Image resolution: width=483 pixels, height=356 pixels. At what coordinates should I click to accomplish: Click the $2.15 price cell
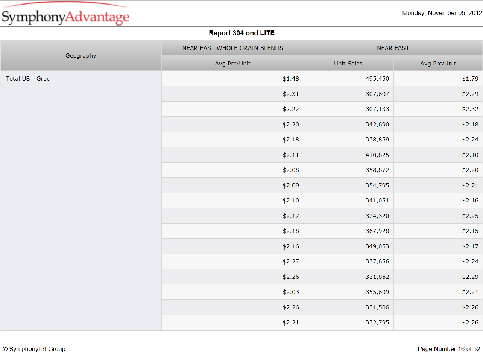[x=438, y=231]
